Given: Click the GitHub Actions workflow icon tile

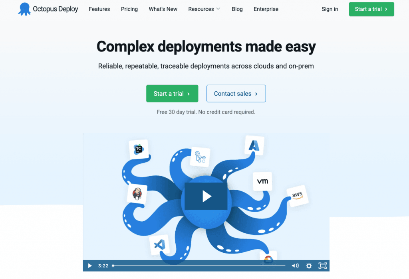Looking at the screenshot, I should pyautogui.click(x=200, y=156).
